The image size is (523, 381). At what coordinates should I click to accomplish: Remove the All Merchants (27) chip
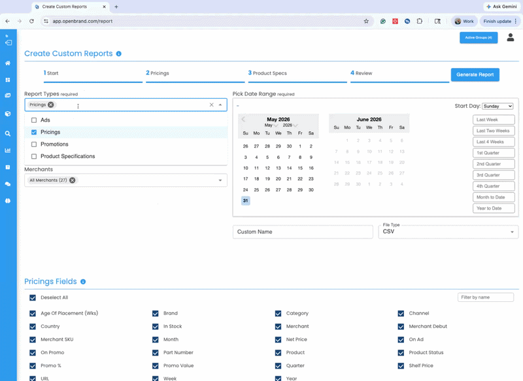[x=73, y=180]
